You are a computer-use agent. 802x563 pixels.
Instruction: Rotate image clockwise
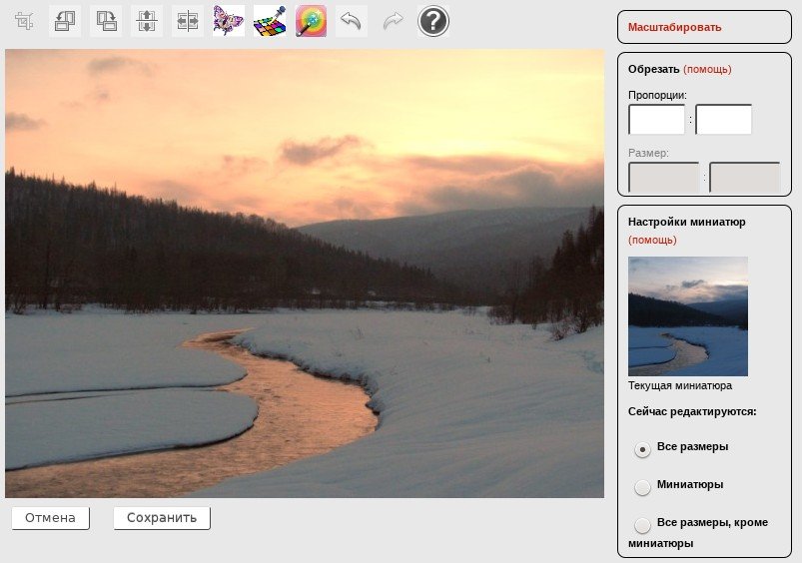click(x=106, y=21)
